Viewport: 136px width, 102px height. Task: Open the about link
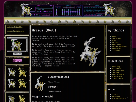[114, 36]
